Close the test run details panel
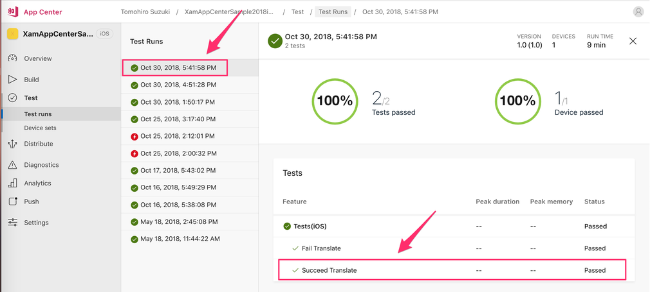 pyautogui.click(x=633, y=41)
